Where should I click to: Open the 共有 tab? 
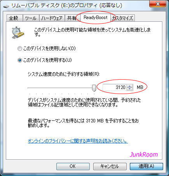pyautogui.click(x=72, y=18)
